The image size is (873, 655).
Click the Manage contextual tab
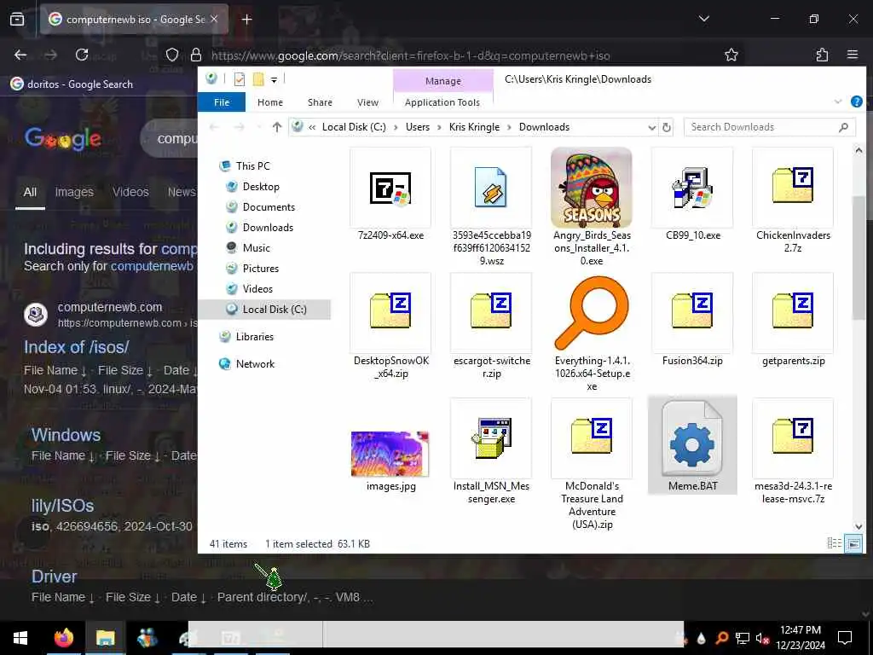coord(442,81)
